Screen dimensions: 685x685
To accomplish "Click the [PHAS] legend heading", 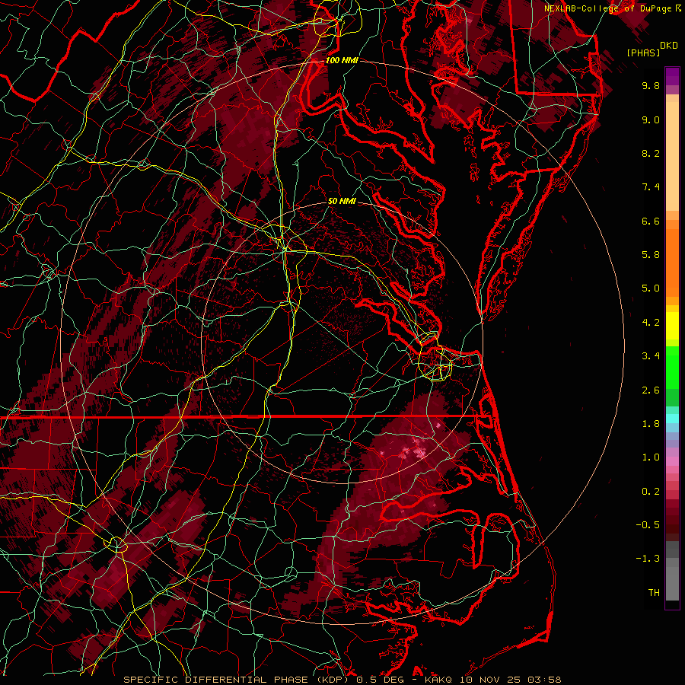I will 643,53.
